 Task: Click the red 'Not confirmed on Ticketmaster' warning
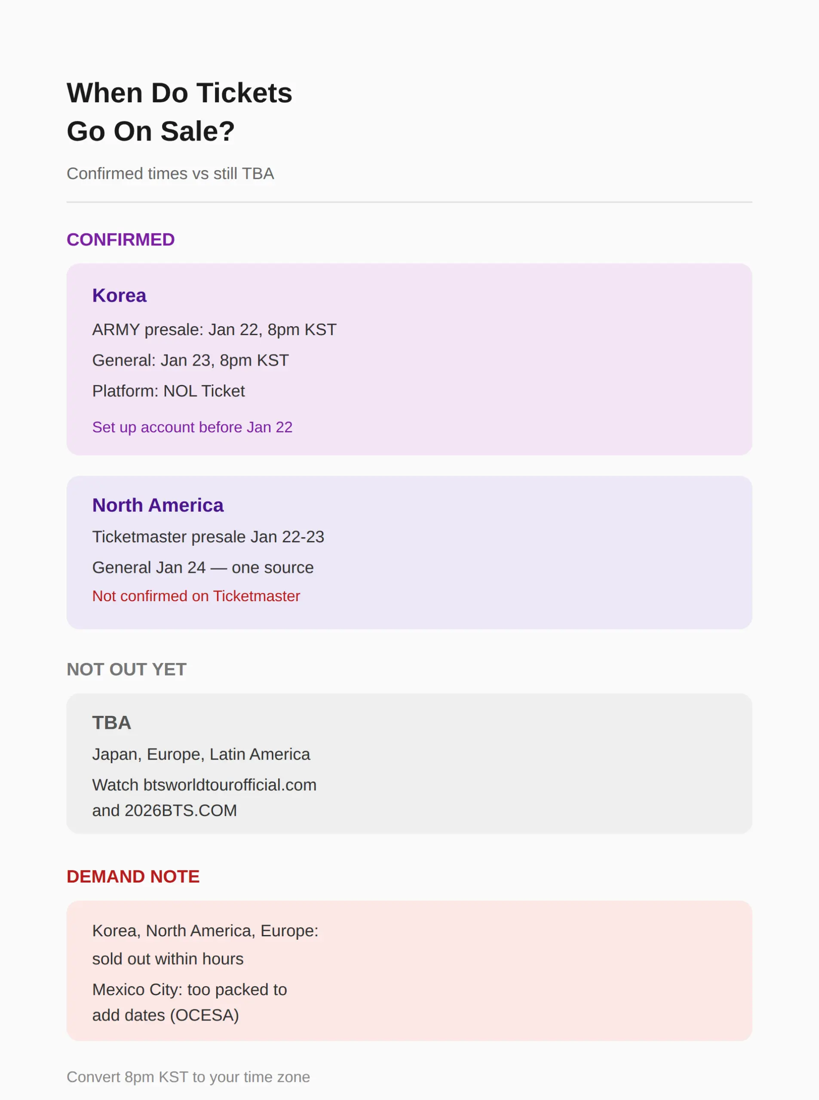point(196,596)
